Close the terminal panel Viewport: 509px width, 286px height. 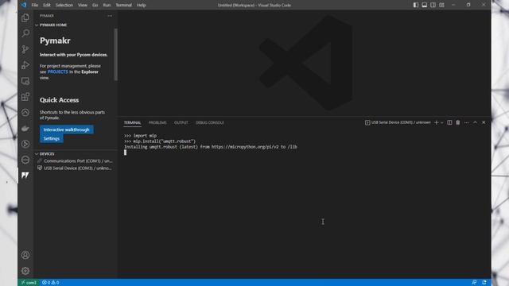(484, 122)
